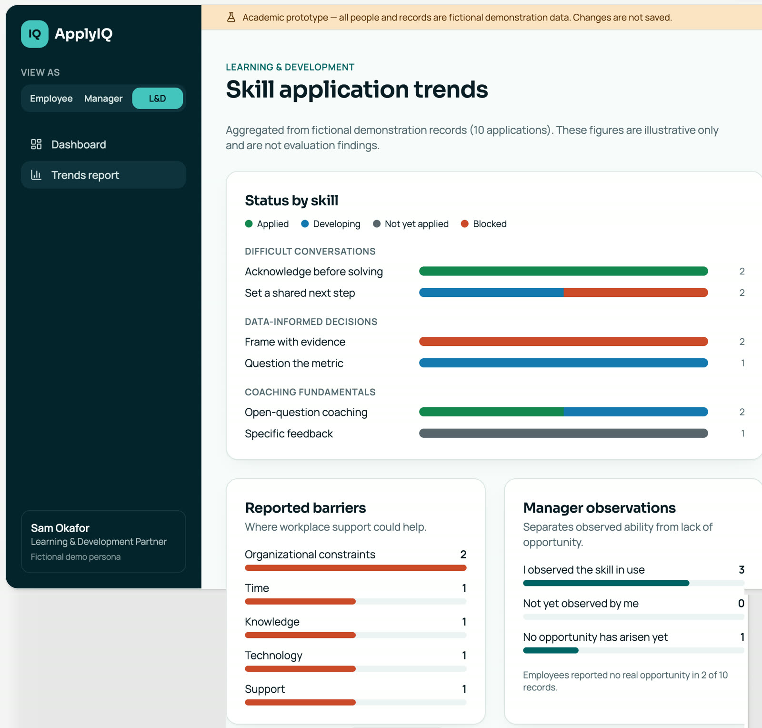
Task: Click the Frame with evidence status bar
Action: (563, 342)
